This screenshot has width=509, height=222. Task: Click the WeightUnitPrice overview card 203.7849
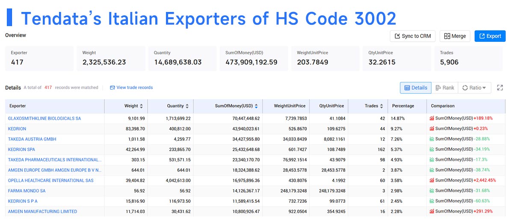tap(325, 58)
